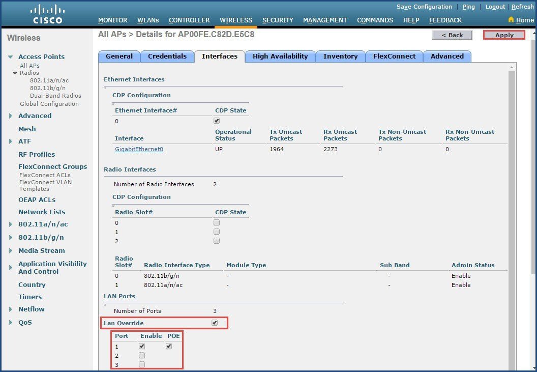The image size is (537, 372).
Task: Open the HELP menu
Action: click(411, 20)
